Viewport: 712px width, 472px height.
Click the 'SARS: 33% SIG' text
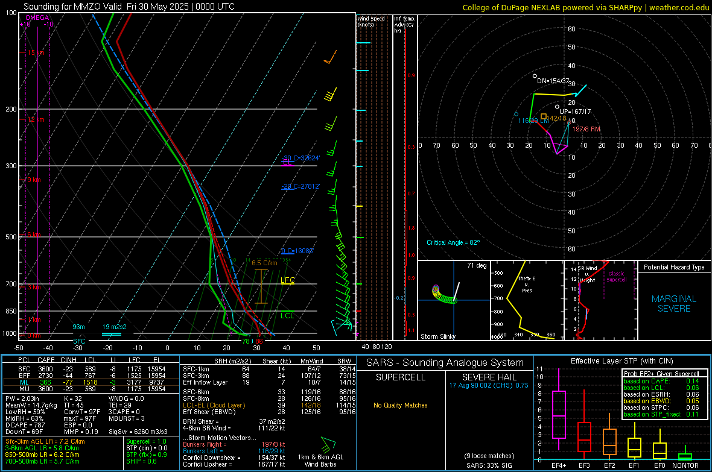(489, 465)
